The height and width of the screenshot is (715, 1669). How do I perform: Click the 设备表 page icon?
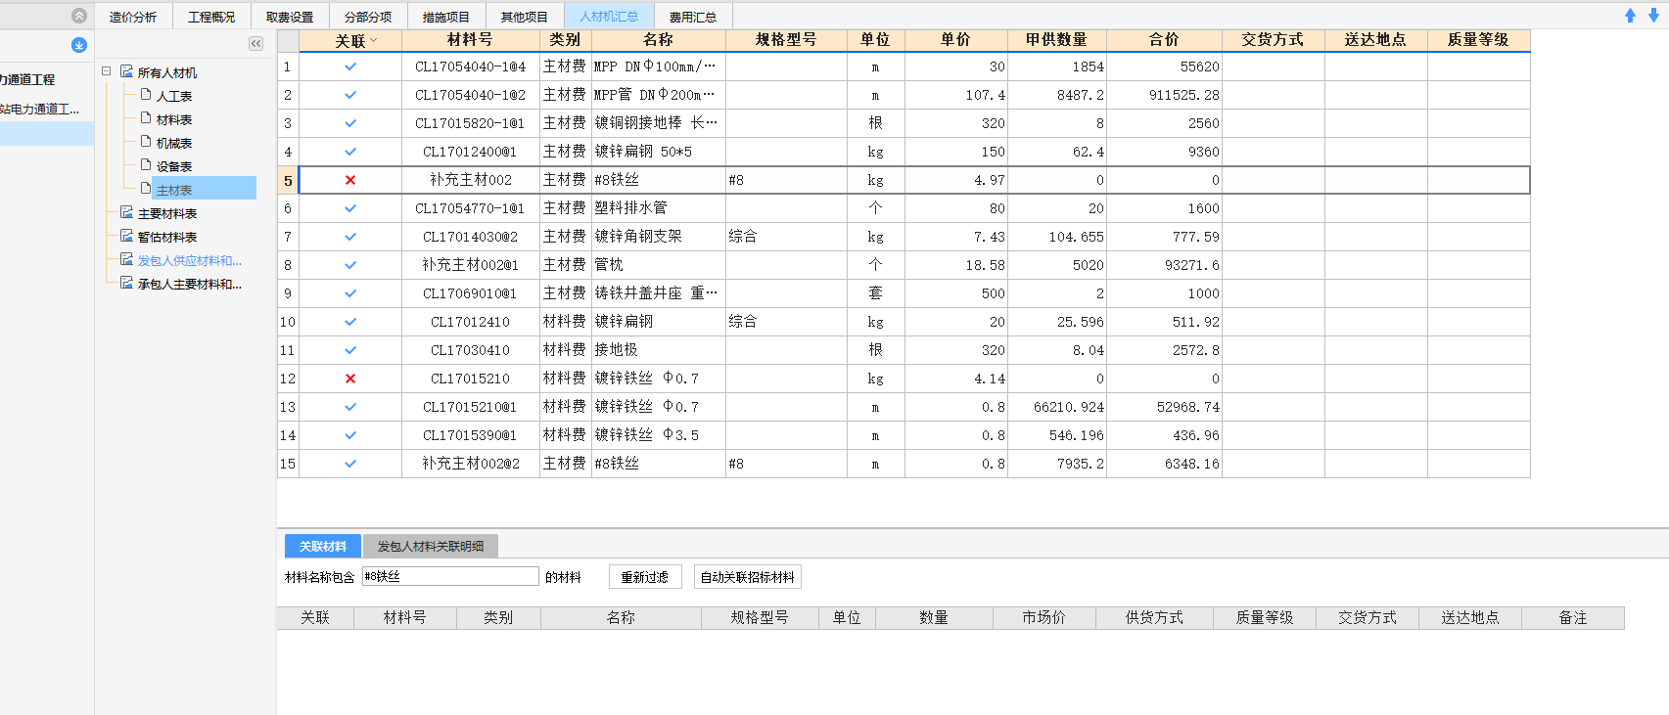(x=146, y=165)
